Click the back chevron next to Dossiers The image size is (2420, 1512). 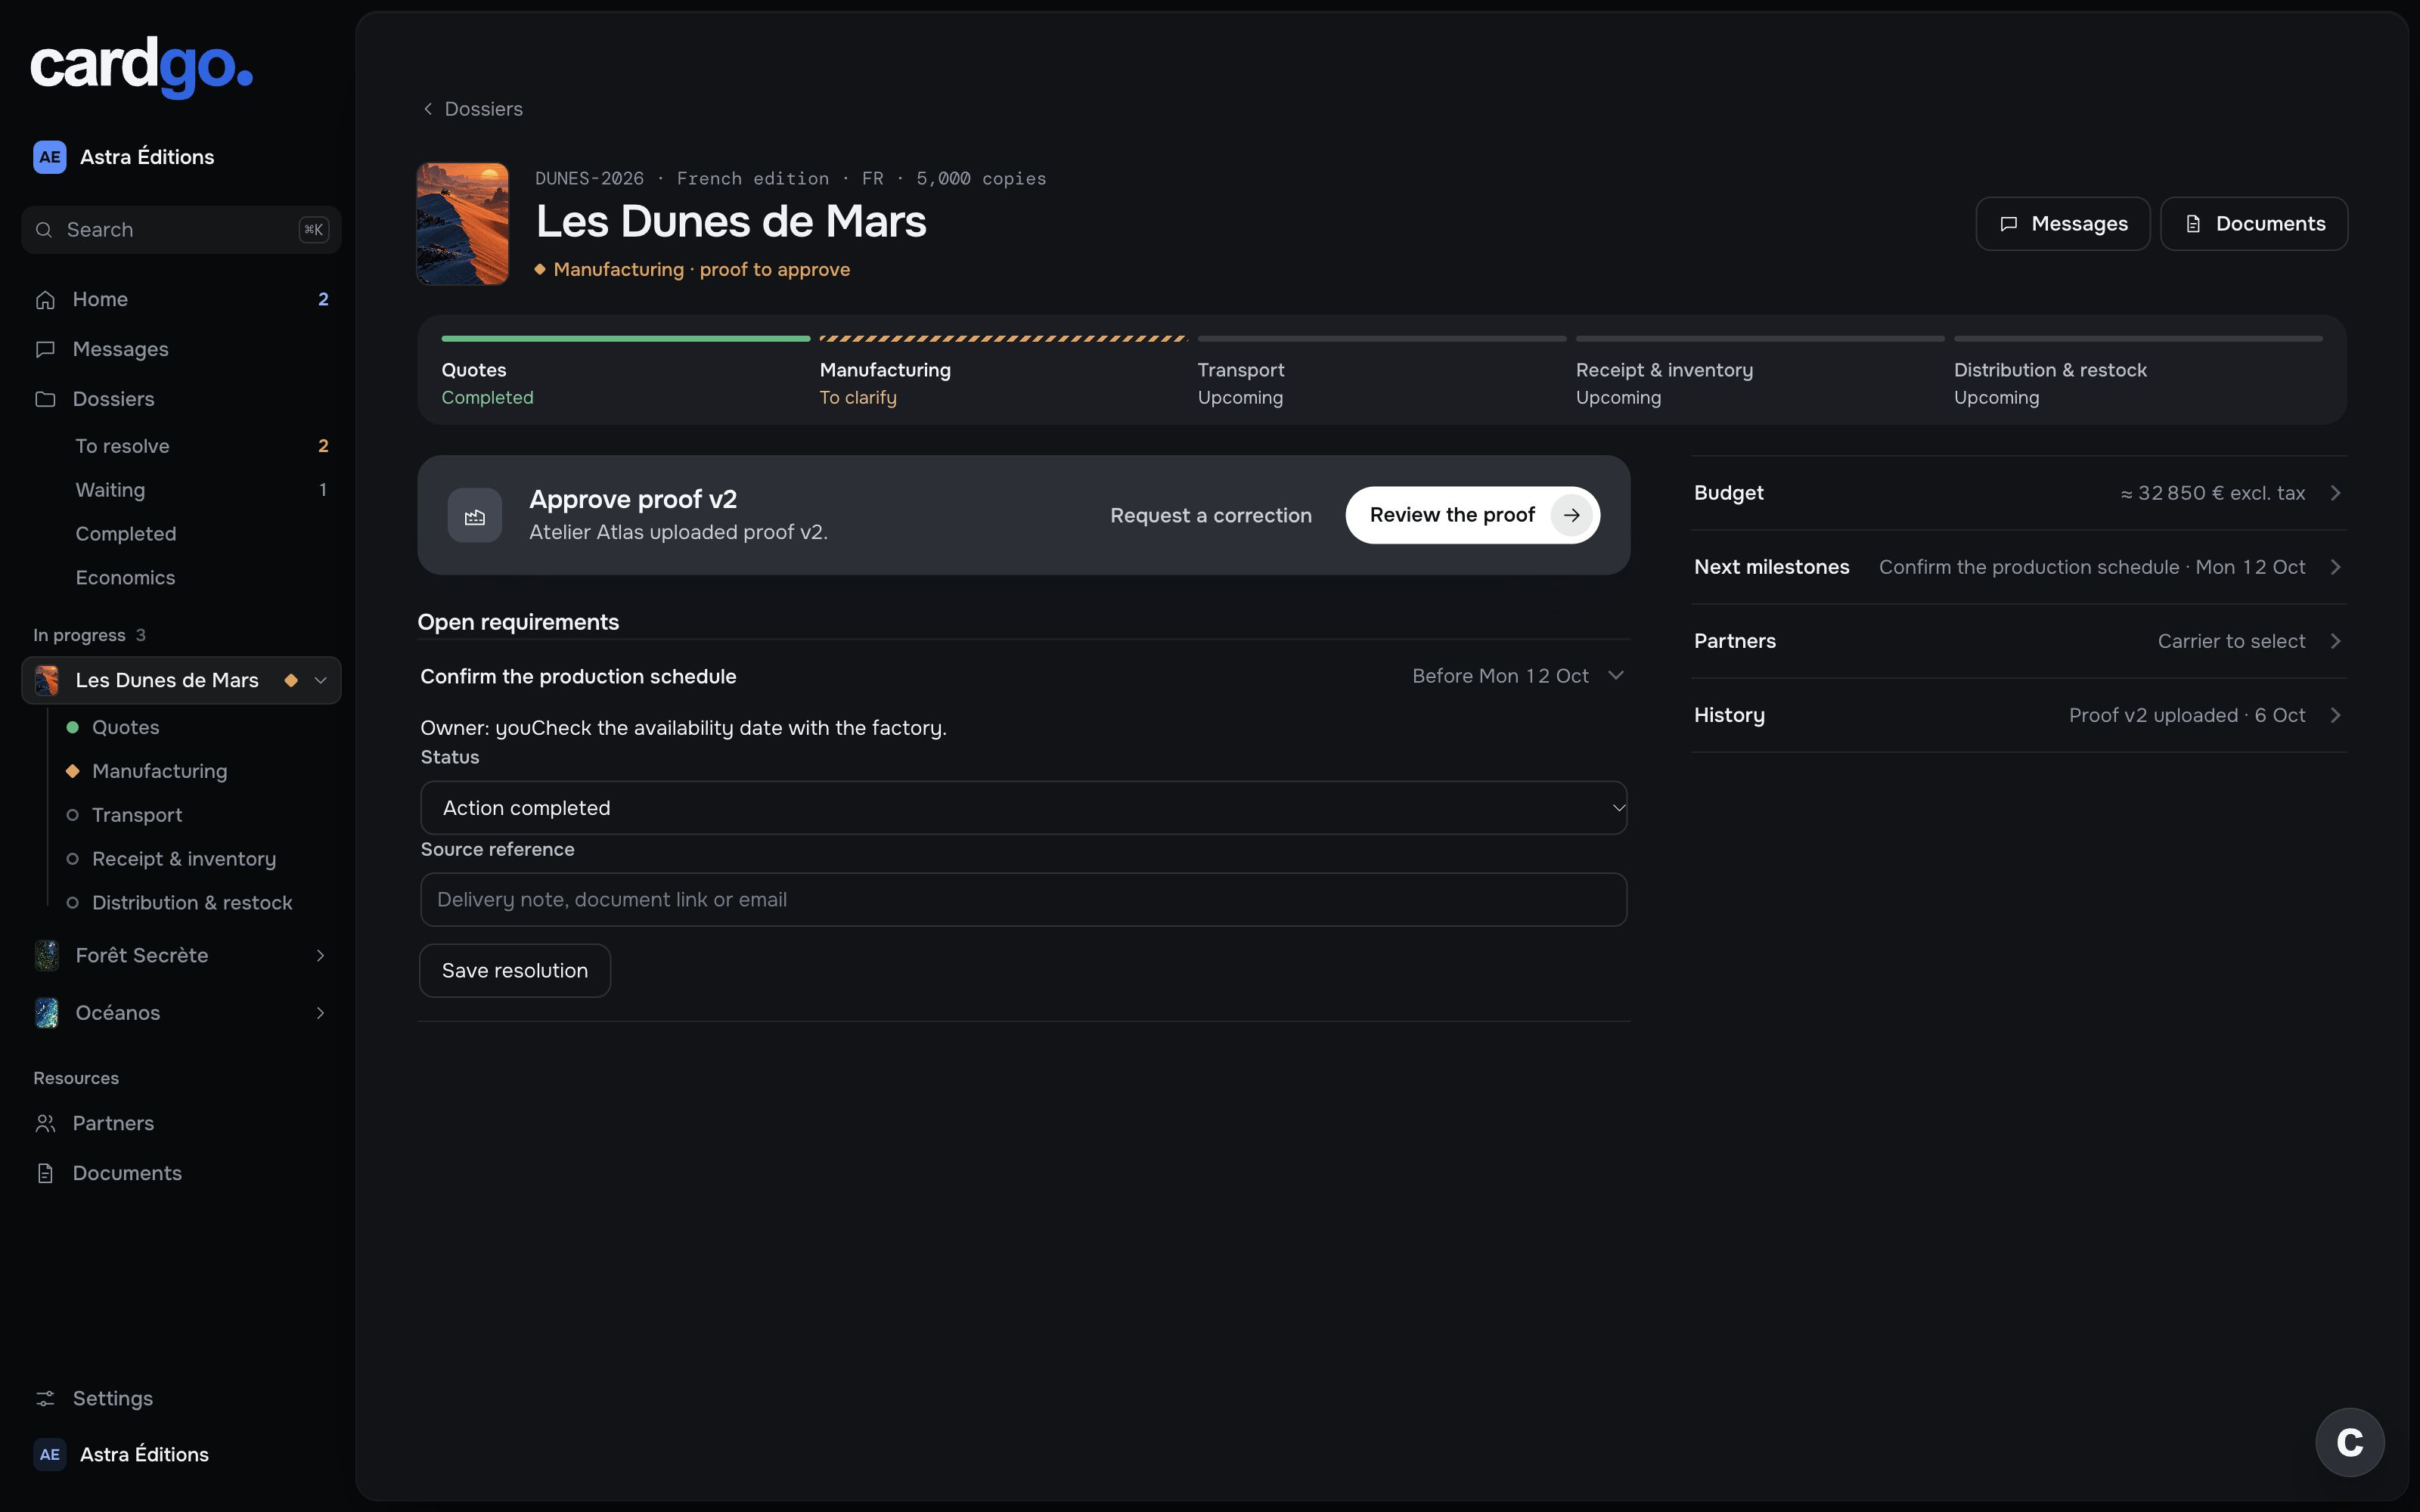coord(428,109)
